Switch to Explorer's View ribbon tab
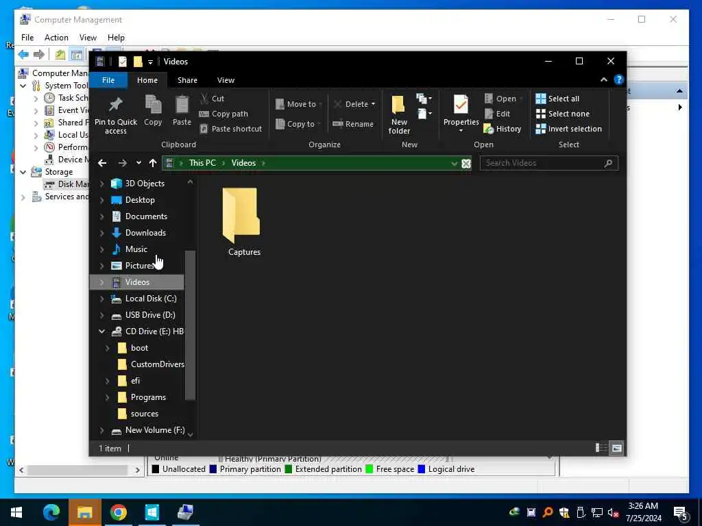702x526 pixels. coord(226,80)
